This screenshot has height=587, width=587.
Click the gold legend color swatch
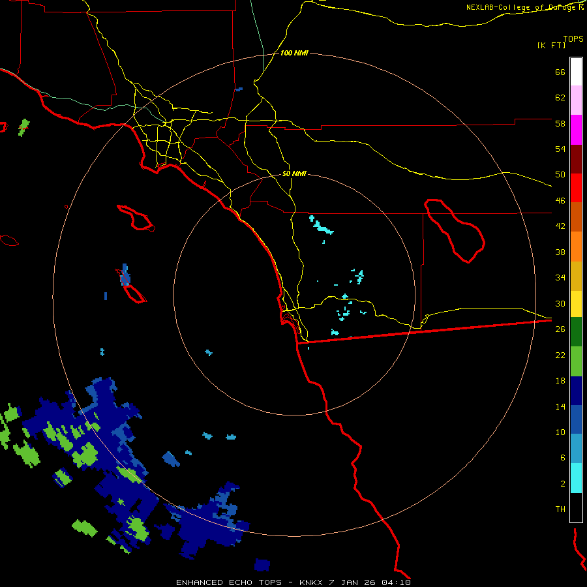[x=576, y=276]
